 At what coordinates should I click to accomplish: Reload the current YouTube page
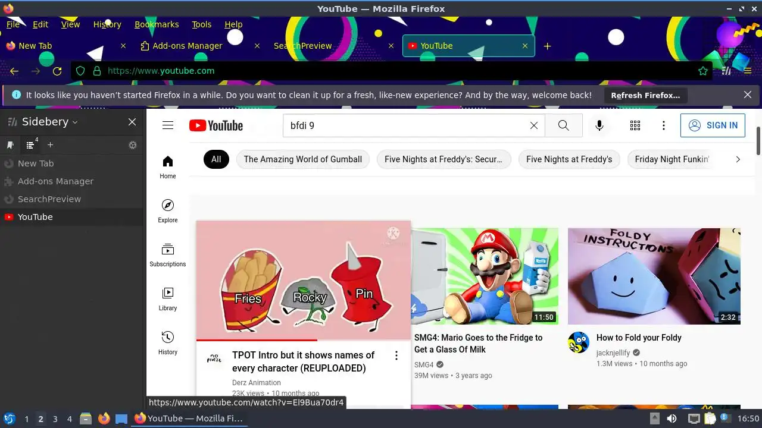click(57, 71)
